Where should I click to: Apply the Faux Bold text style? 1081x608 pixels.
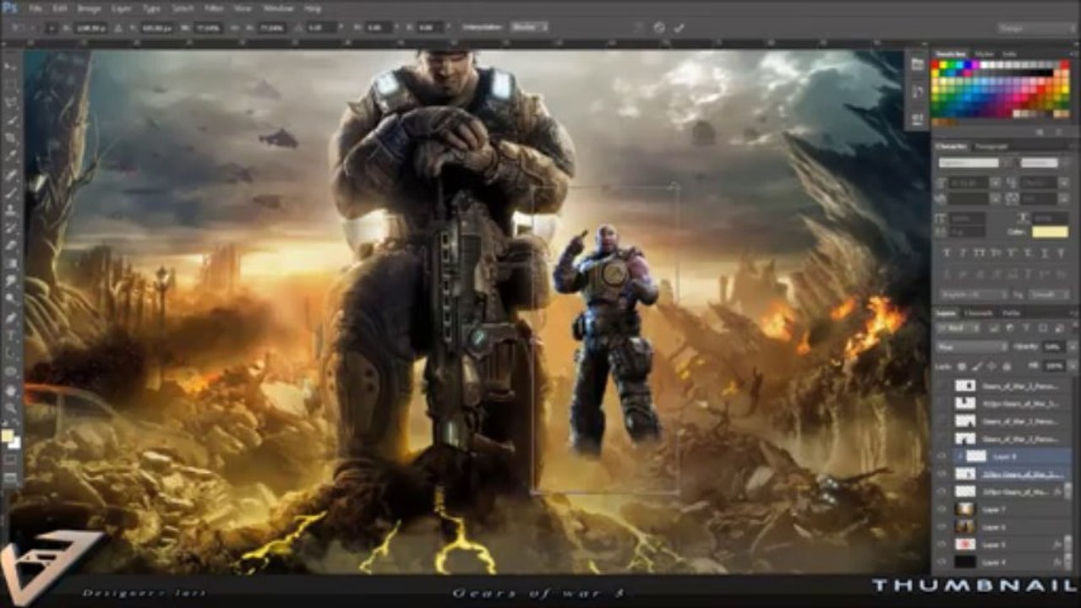pyautogui.click(x=947, y=252)
